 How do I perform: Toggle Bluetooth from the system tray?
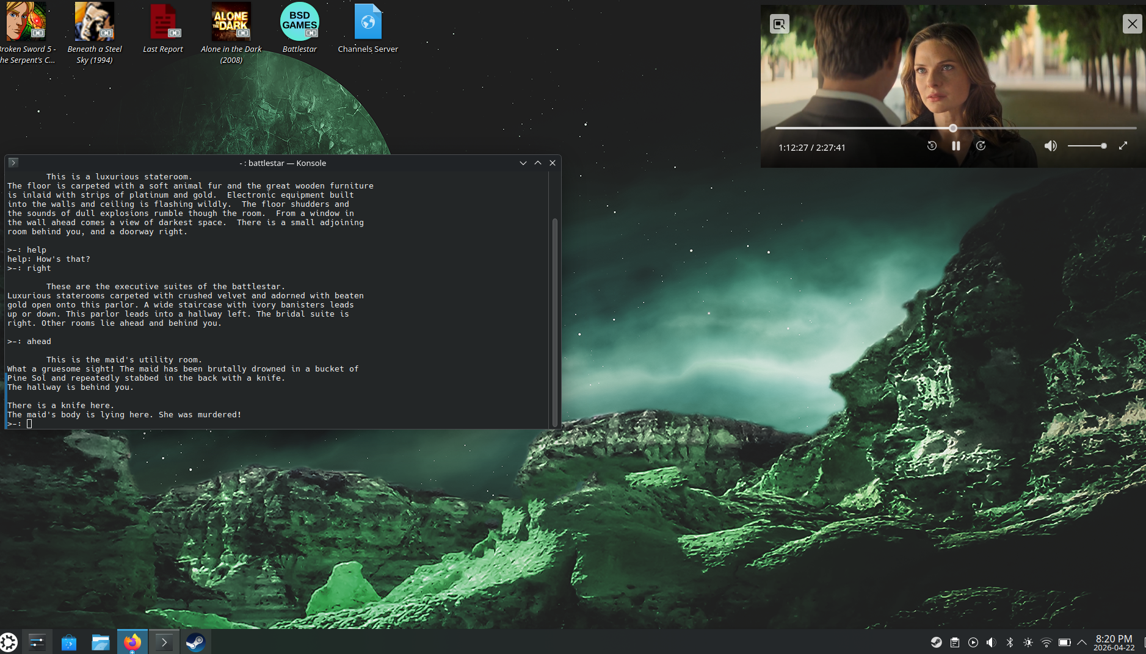(x=1010, y=642)
